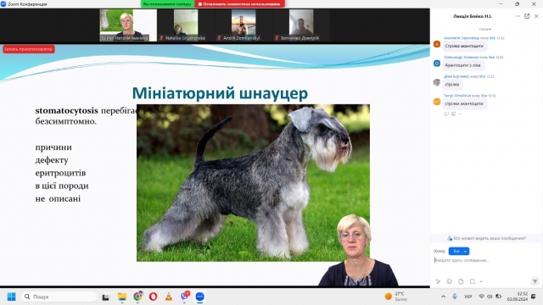Click the green screen sharing status label
This screenshot has height=305, width=543.
pos(167,4)
